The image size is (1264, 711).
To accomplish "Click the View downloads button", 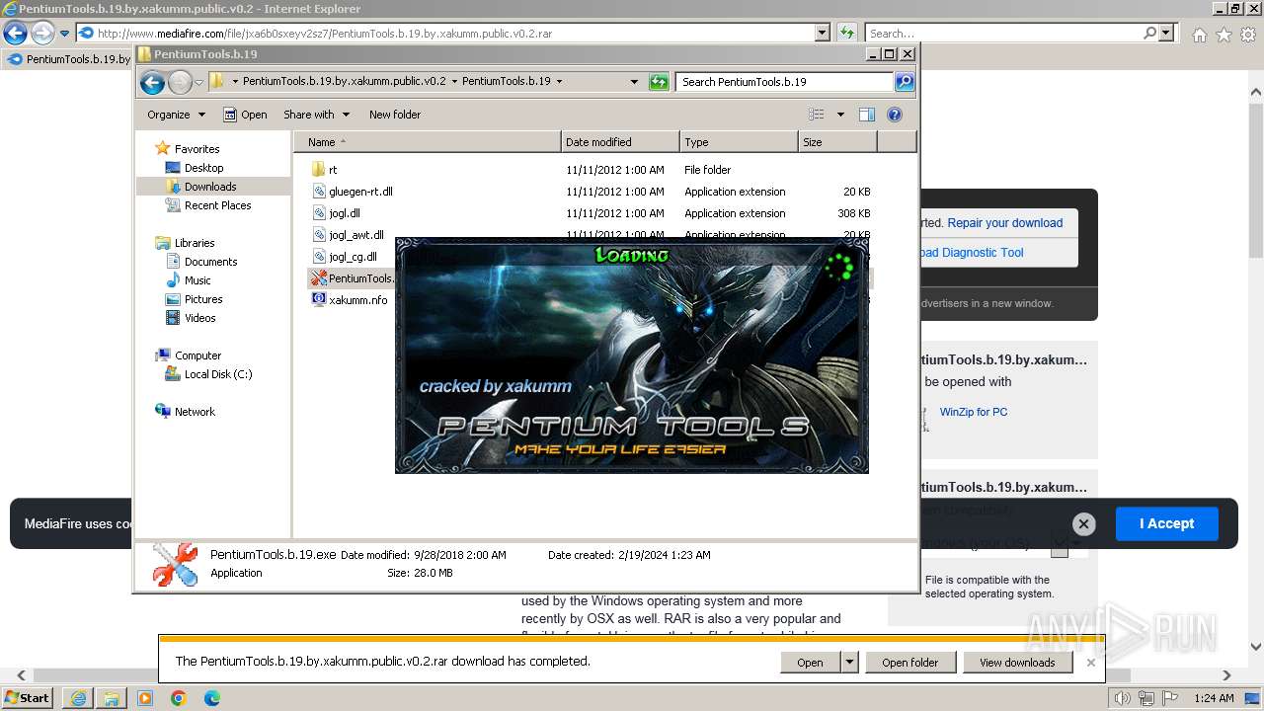I will click(x=1017, y=663).
